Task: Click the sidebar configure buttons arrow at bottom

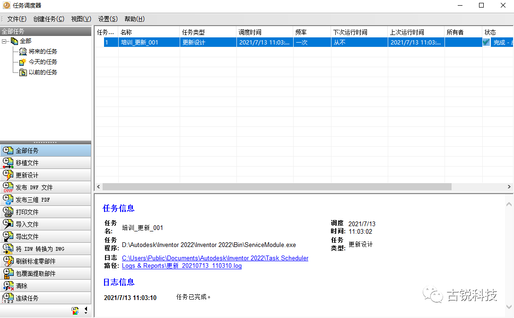Action: click(86, 310)
